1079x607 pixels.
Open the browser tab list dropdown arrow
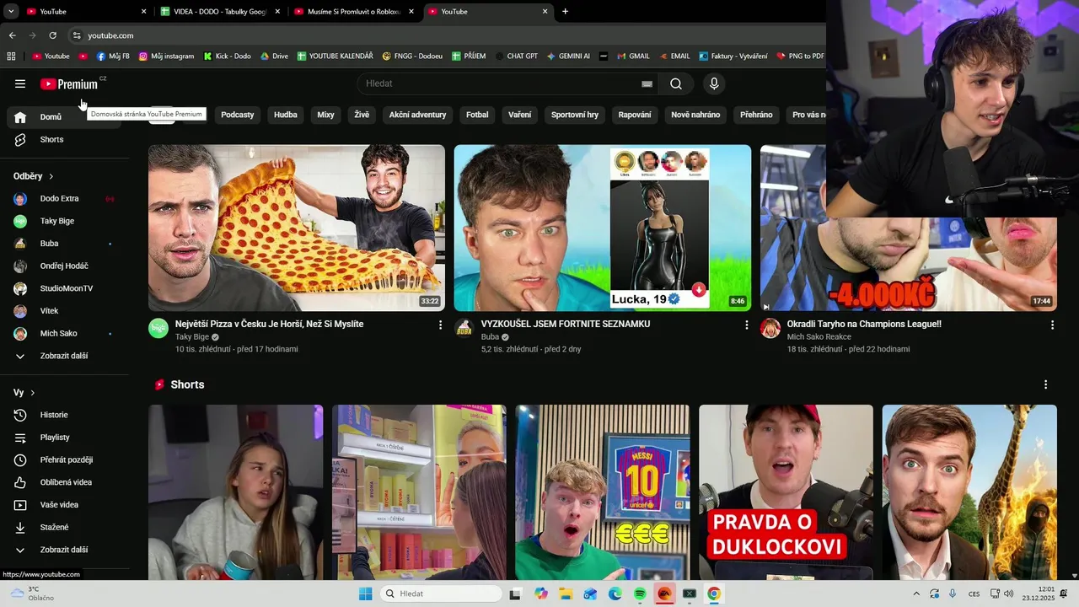[11, 11]
